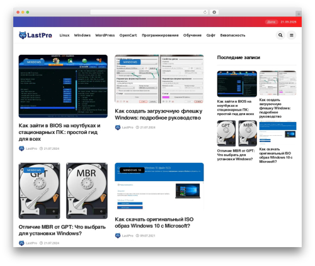This screenshot has height=266, width=315.
Task: Open article 'Как зайти в BIOS' title
Action: [x=59, y=132]
